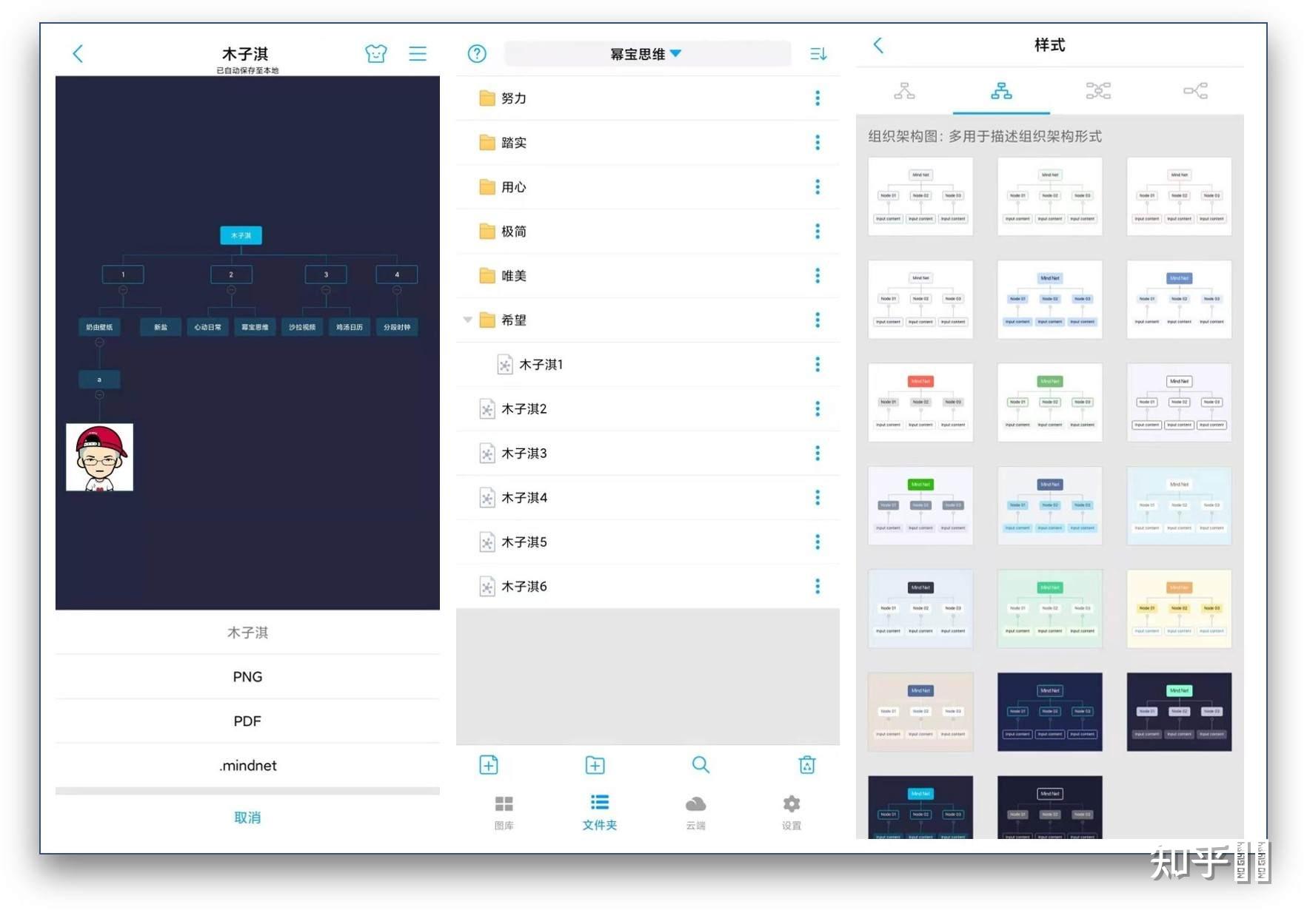Collapse node 1 in the mind map
This screenshot has width=1307, height=910.
tap(123, 290)
